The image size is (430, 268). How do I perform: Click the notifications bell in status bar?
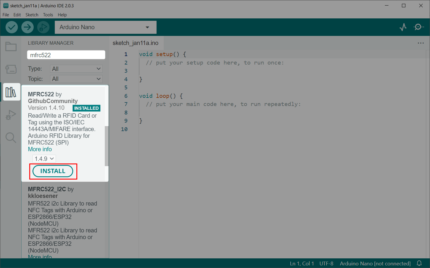point(419,263)
